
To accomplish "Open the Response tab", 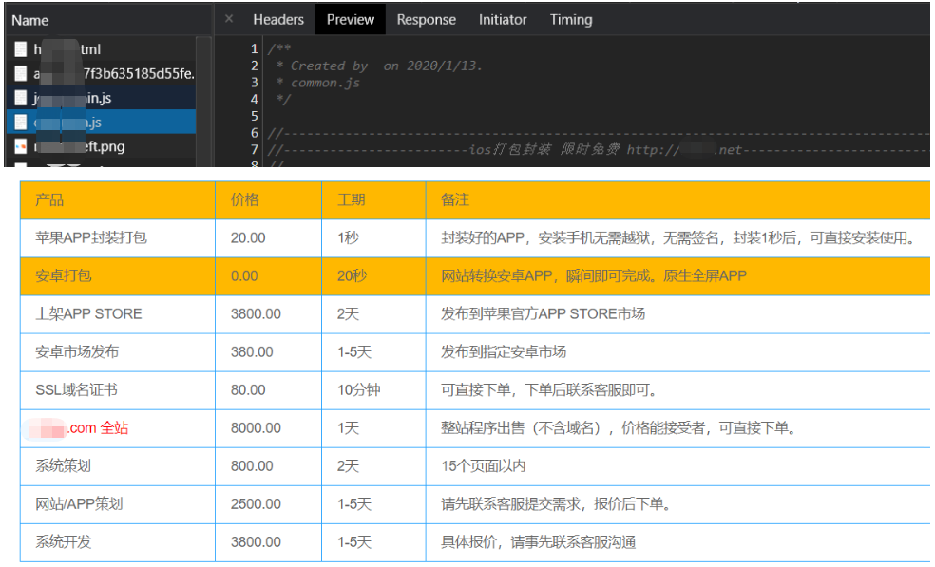I will click(427, 20).
